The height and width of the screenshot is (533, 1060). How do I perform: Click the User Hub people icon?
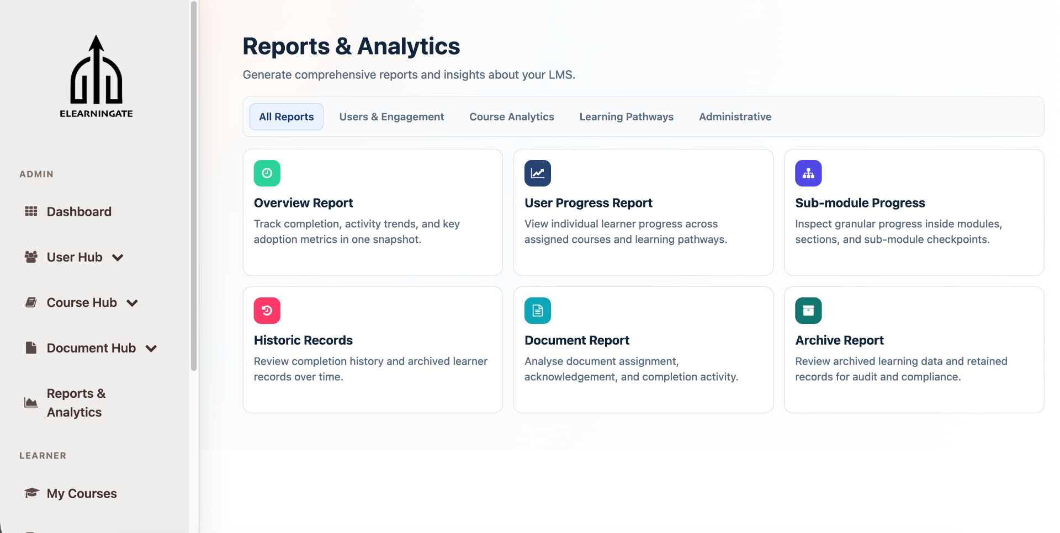[31, 257]
